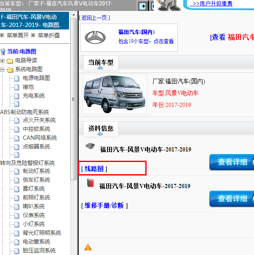Collapse the 系统电路图 tree node
Image resolution: width=254 pixels, height=255 pixels.
pyautogui.click(x=2, y=69)
